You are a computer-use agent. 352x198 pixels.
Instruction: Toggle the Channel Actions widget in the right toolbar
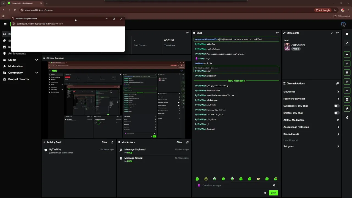pyautogui.click(x=347, y=99)
